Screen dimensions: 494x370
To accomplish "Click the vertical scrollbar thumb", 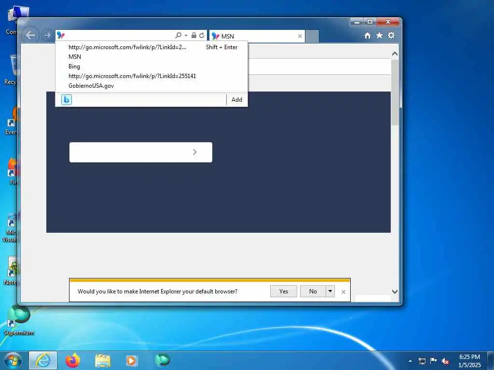I will (395, 92).
